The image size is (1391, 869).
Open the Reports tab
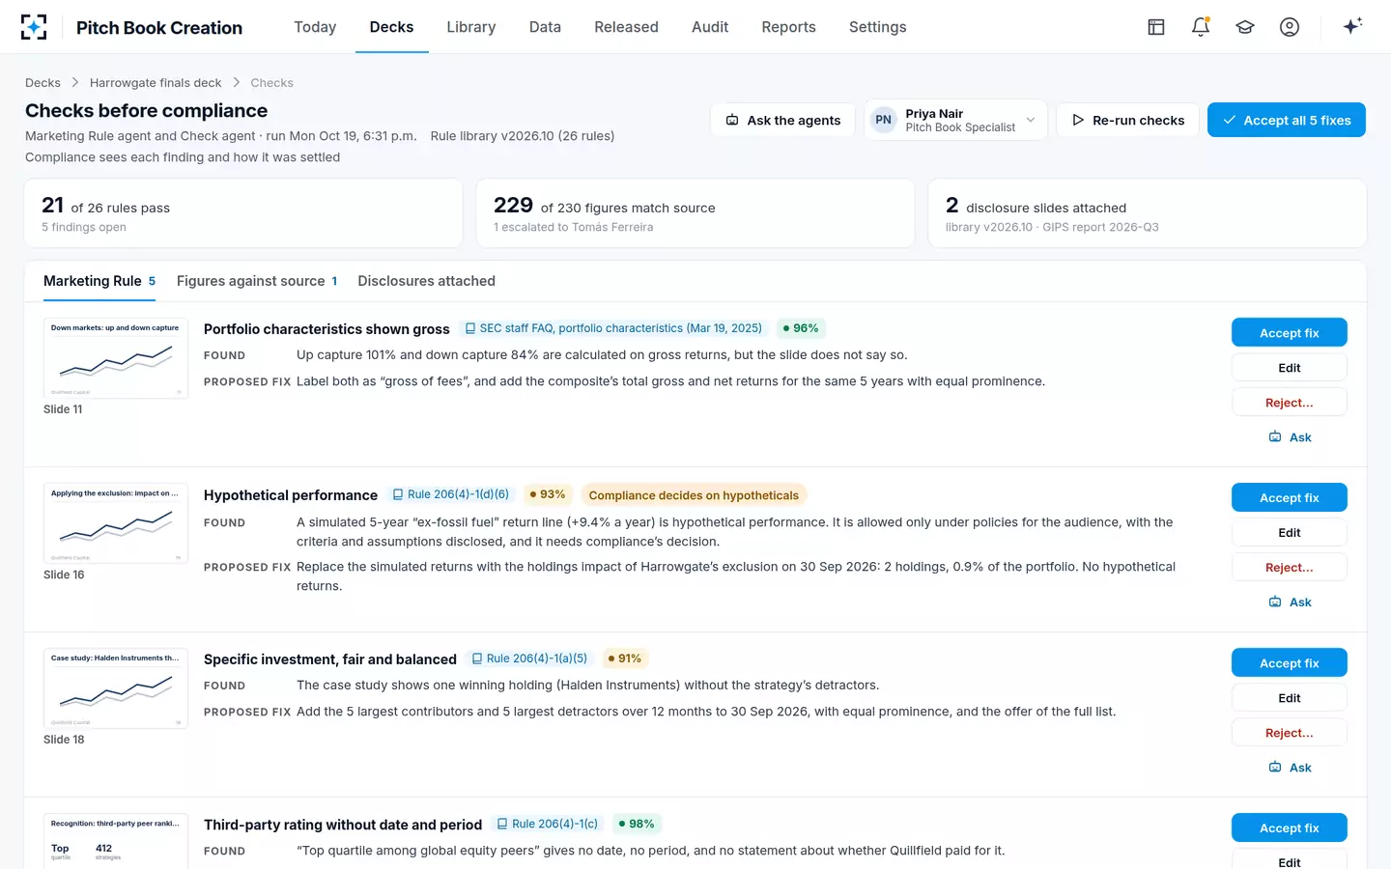[788, 27]
